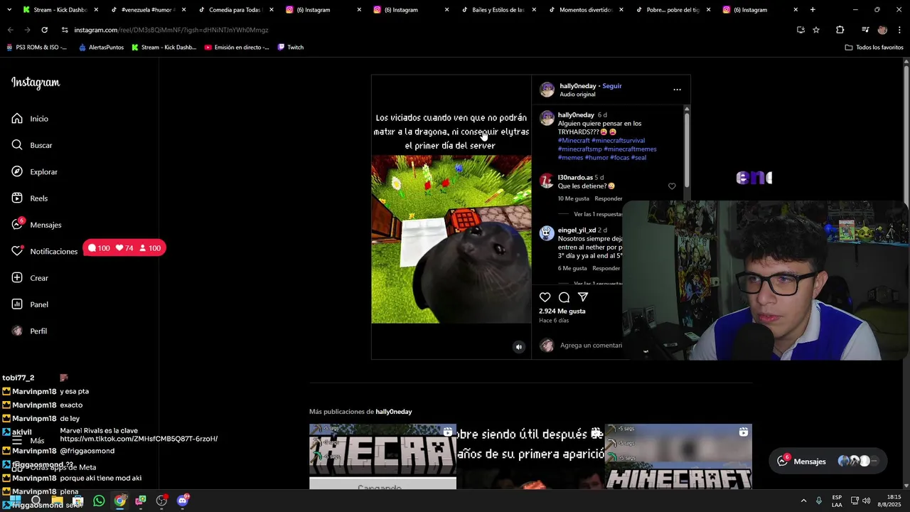Open hally0neday profile from header
The height and width of the screenshot is (512, 910).
pyautogui.click(x=577, y=86)
